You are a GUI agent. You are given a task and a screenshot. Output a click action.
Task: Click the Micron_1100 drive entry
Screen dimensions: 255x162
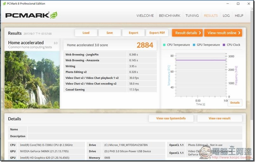click(126, 145)
